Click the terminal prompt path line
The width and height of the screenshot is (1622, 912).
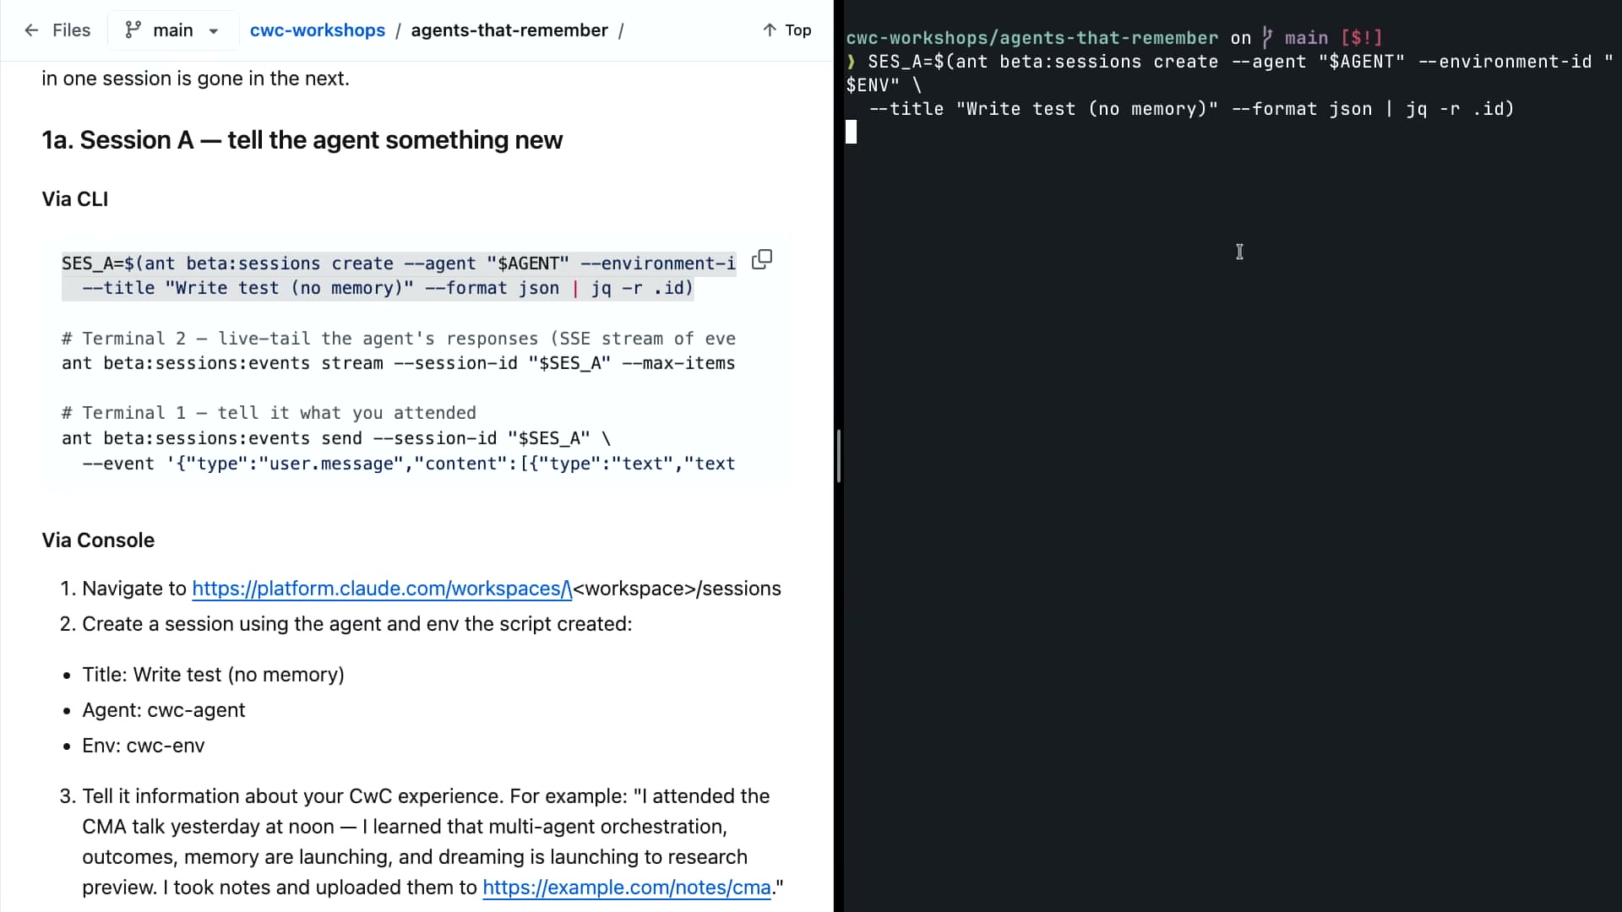click(1114, 38)
